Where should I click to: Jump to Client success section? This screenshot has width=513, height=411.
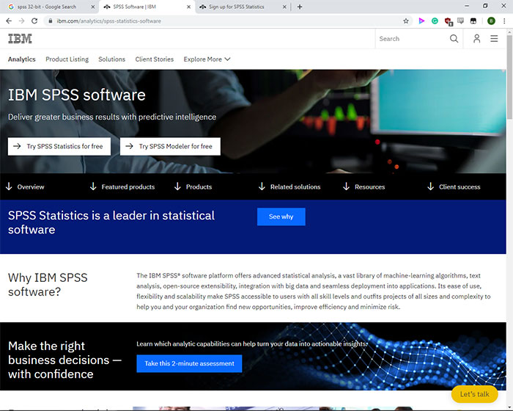coord(454,187)
